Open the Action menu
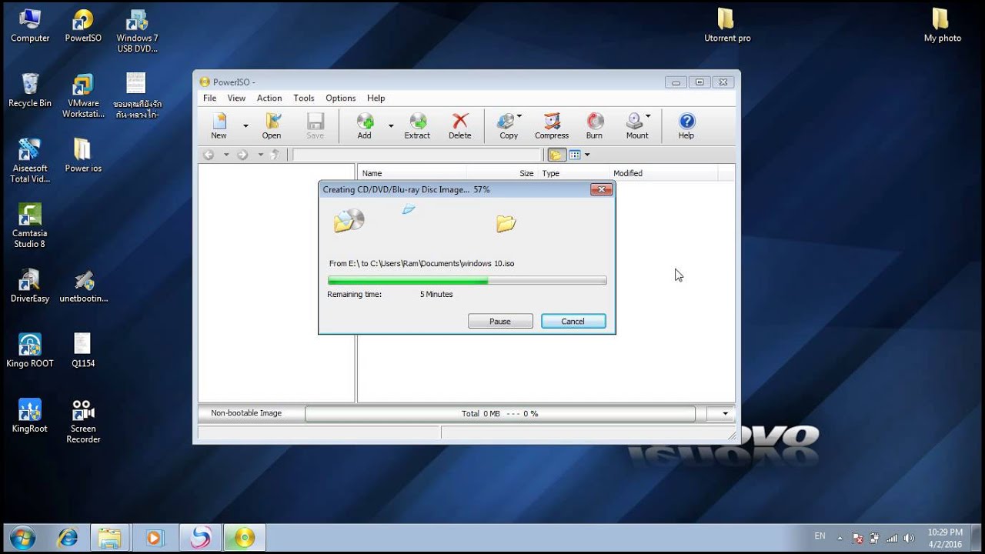Image resolution: width=985 pixels, height=554 pixels. pos(269,98)
